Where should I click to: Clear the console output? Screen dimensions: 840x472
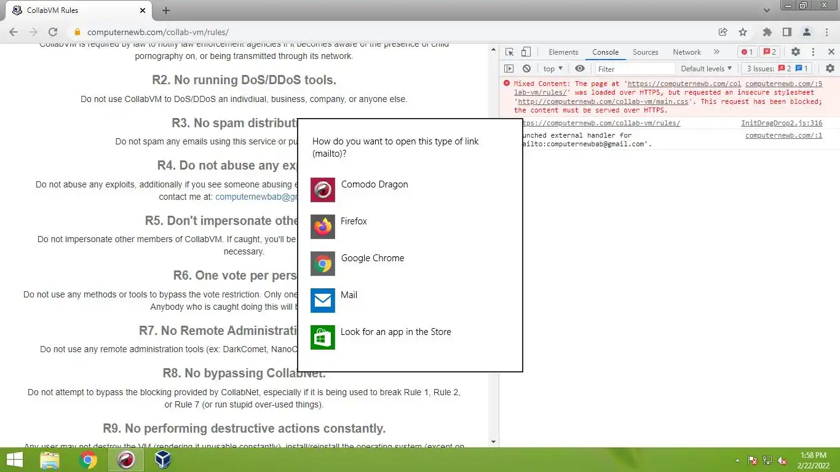click(x=526, y=69)
